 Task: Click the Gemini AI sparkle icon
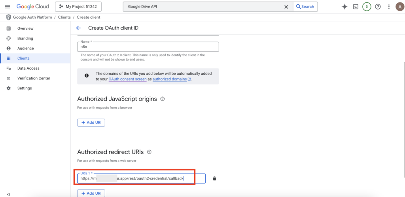click(x=344, y=7)
